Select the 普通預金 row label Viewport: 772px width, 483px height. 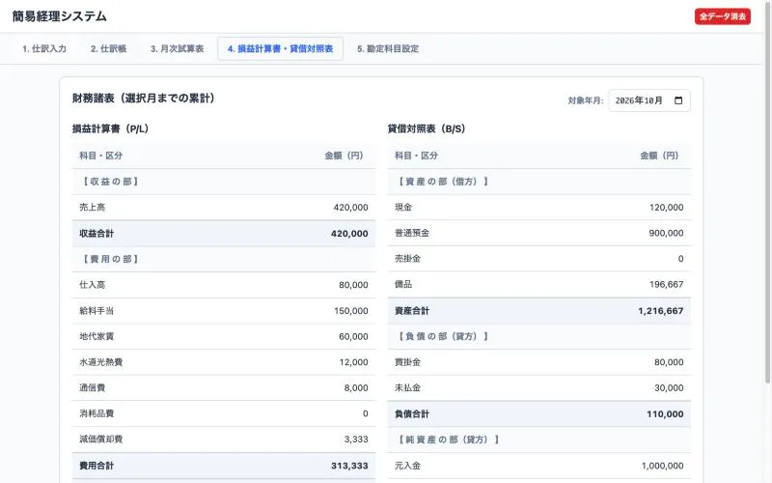click(412, 233)
